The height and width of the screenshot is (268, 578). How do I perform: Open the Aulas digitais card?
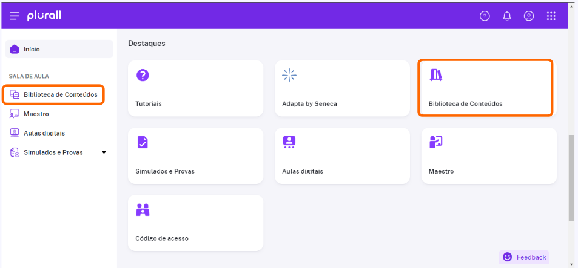click(x=342, y=156)
